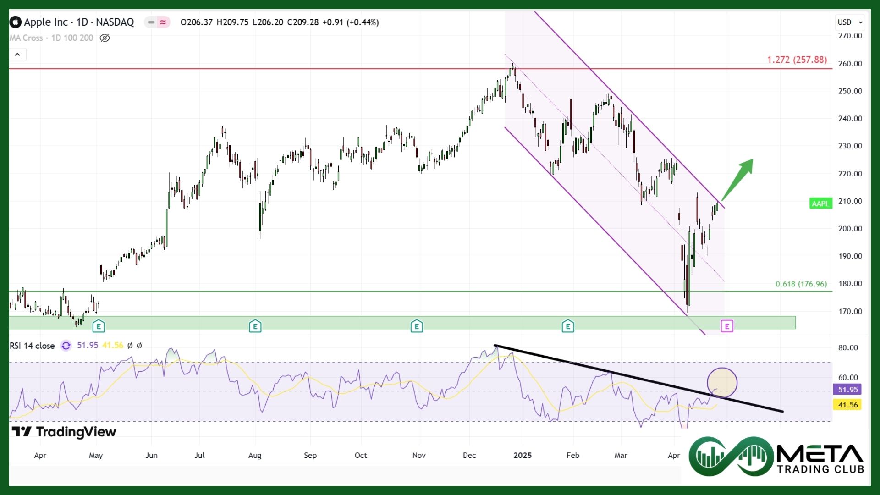Image resolution: width=880 pixels, height=495 pixels.
Task: Click the Apple logo next to the symbol name
Action: (15, 22)
